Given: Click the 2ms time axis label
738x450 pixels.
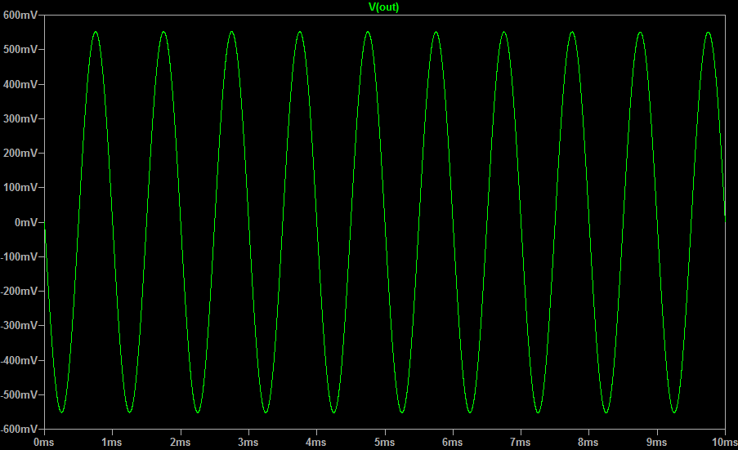Looking at the screenshot, I should click(x=181, y=443).
